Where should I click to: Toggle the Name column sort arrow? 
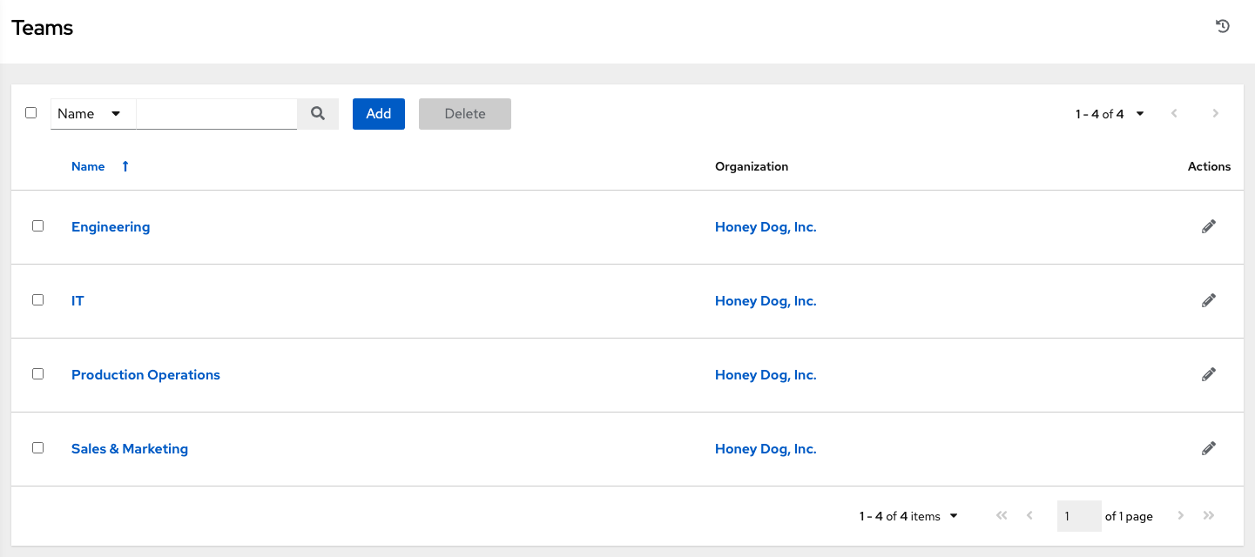(125, 165)
